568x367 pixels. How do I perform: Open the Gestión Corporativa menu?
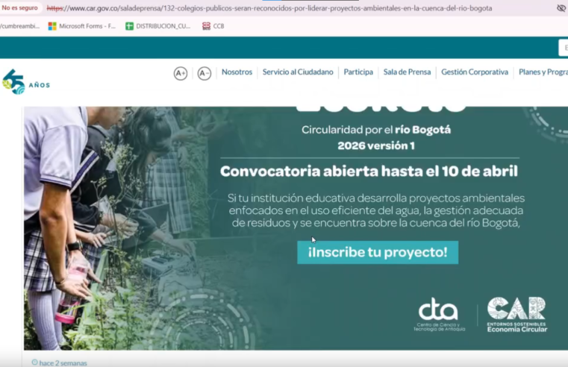point(475,72)
